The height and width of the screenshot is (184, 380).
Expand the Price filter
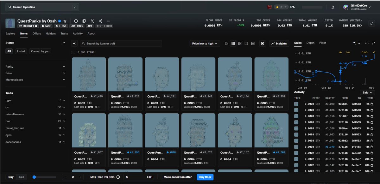click(x=35, y=73)
